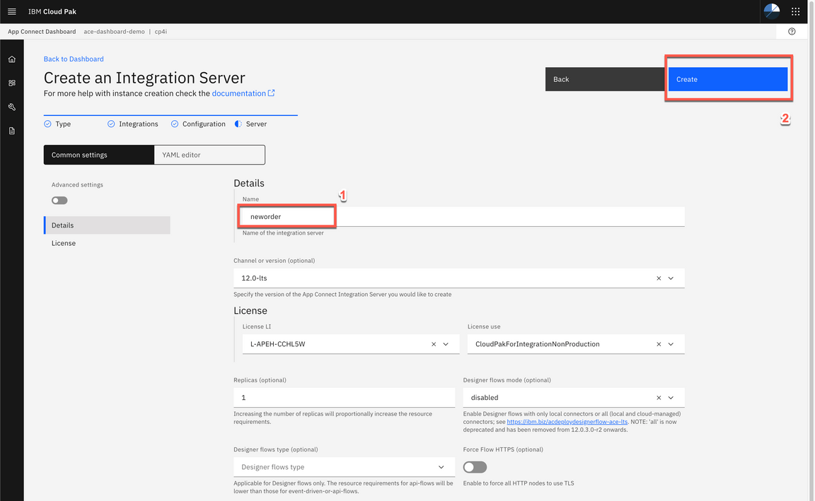
Task: Click the checkmark icon on the Type step
Action: [x=47, y=124]
